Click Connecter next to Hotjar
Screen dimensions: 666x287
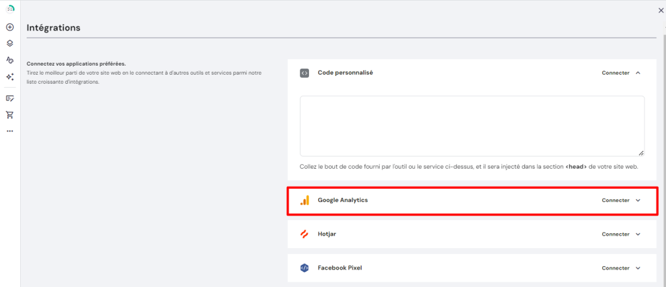pos(615,234)
